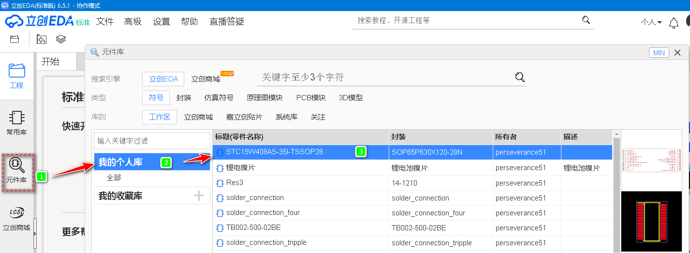Select 立创EDA search engine
The image size is (690, 253).
coord(163,79)
